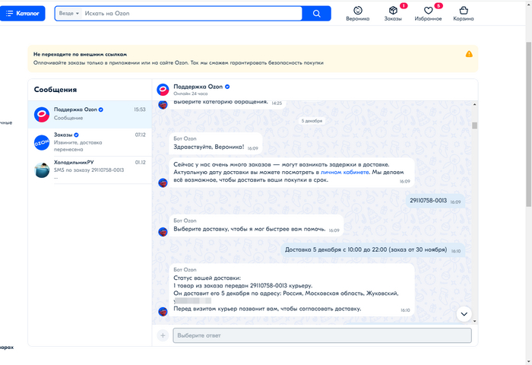Screen dimensions: 532x365
Task: Click the orange warning icon in banner
Action: [x=469, y=54]
